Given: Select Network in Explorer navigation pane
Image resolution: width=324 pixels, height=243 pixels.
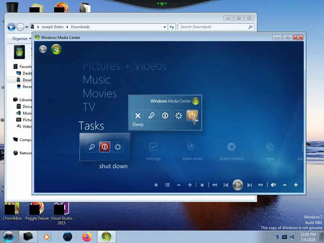Looking at the screenshot, I should click(22, 153).
